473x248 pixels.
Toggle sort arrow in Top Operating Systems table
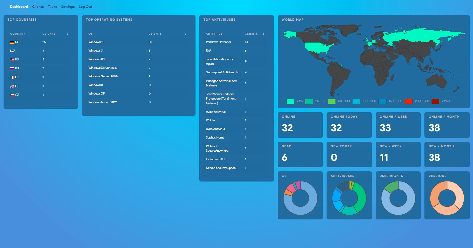coord(185,34)
